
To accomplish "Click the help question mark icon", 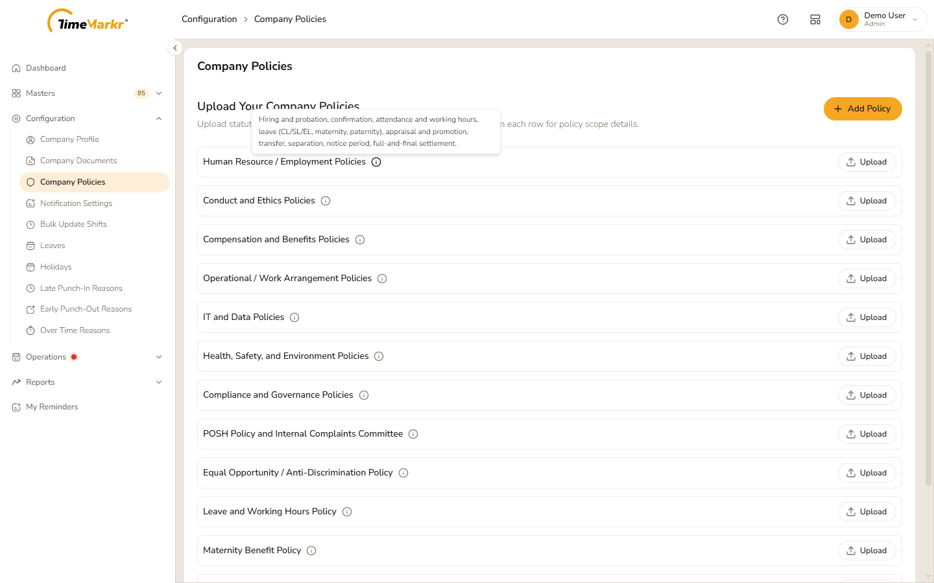I will pyautogui.click(x=783, y=19).
